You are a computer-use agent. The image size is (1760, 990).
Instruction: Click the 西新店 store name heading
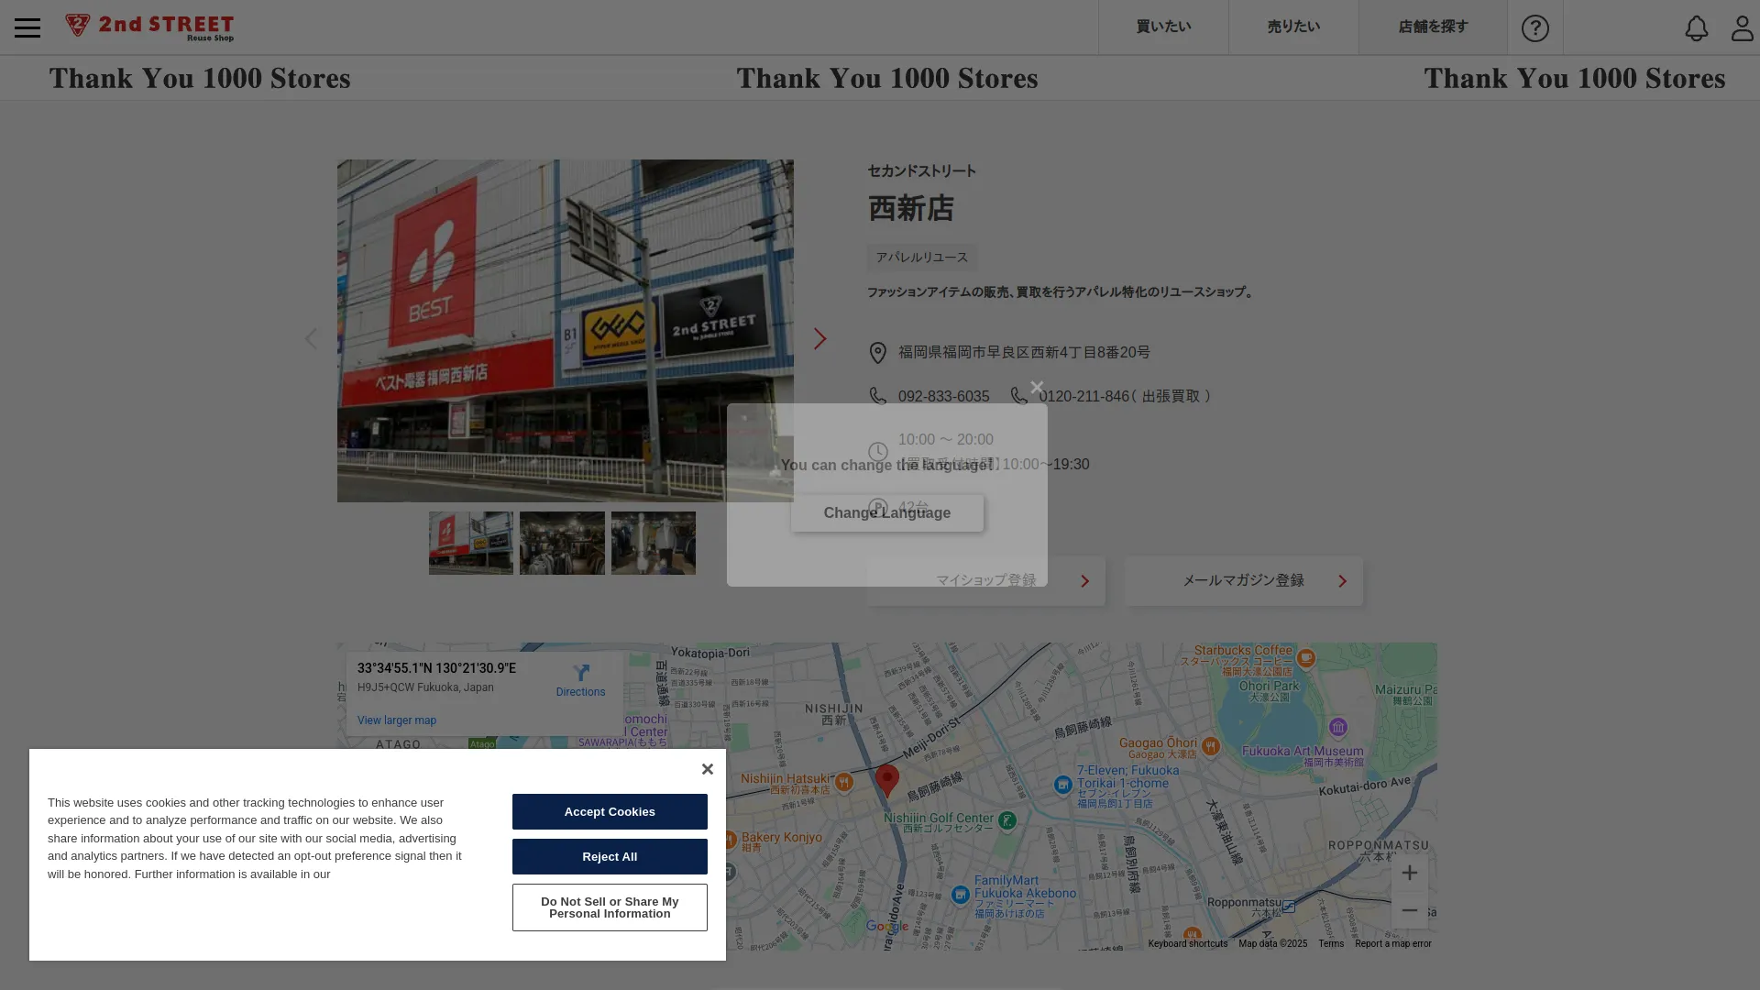click(x=910, y=209)
